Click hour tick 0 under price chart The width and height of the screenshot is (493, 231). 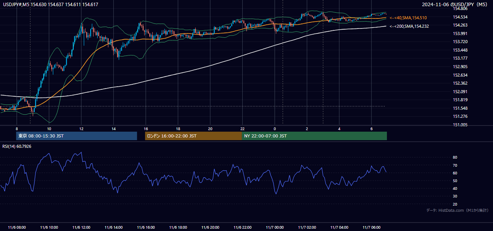pyautogui.click(x=275, y=129)
